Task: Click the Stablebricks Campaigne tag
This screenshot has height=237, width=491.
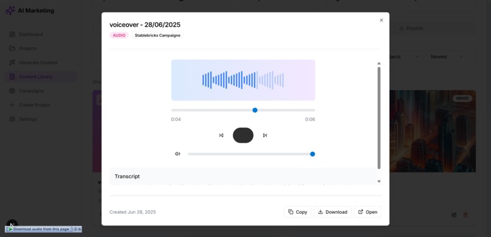Action: point(158,35)
